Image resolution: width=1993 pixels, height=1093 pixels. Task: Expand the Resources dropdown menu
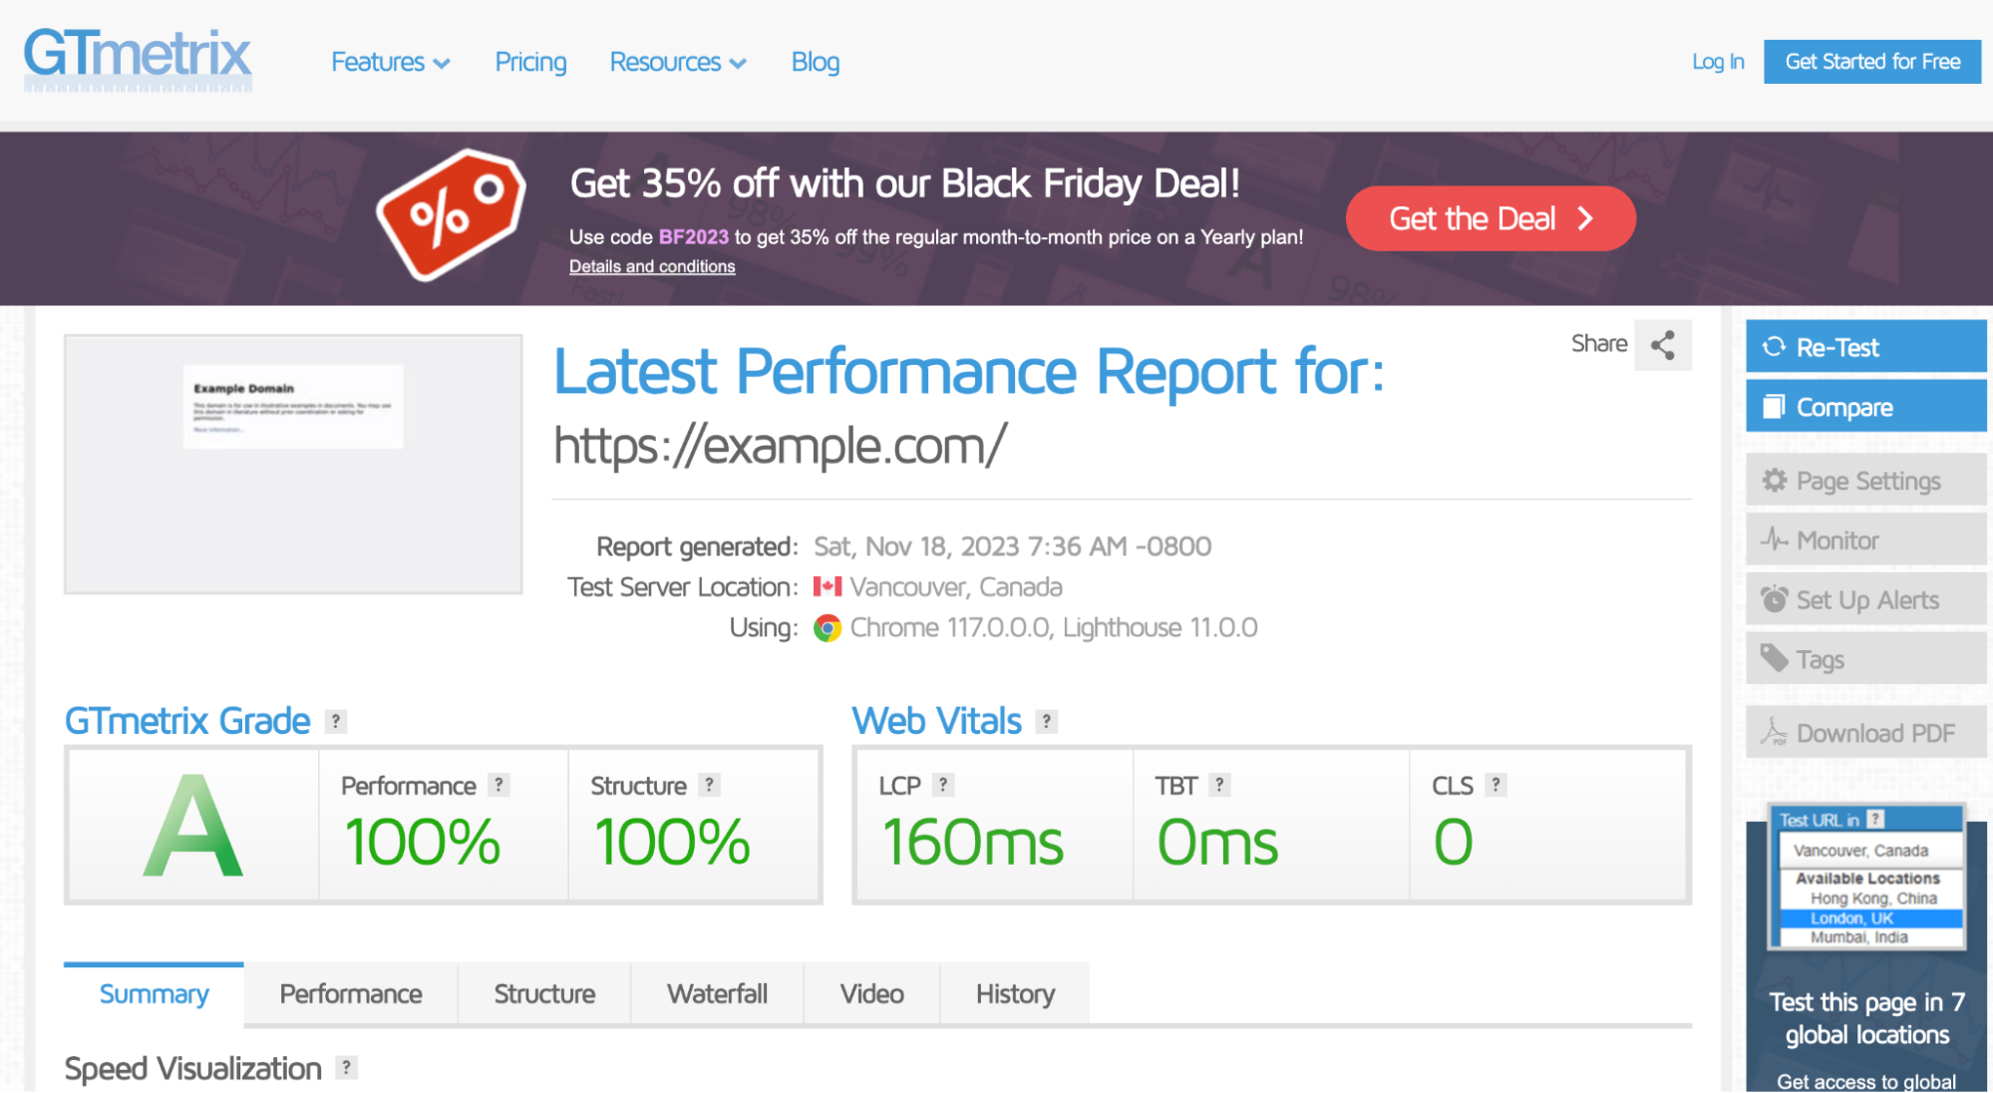coord(677,62)
